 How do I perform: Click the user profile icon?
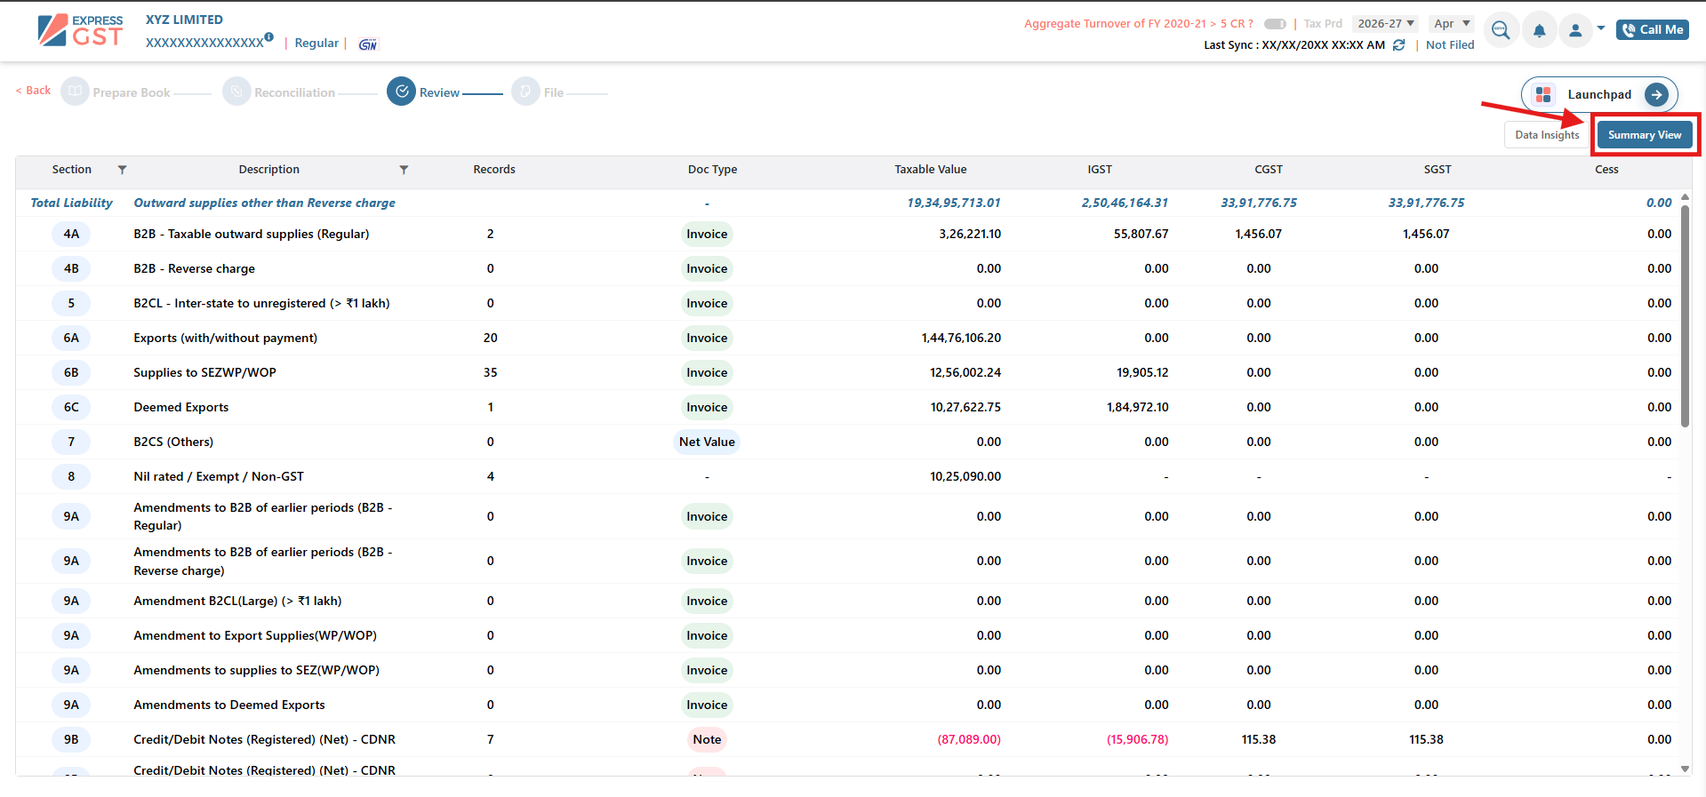pos(1575,30)
